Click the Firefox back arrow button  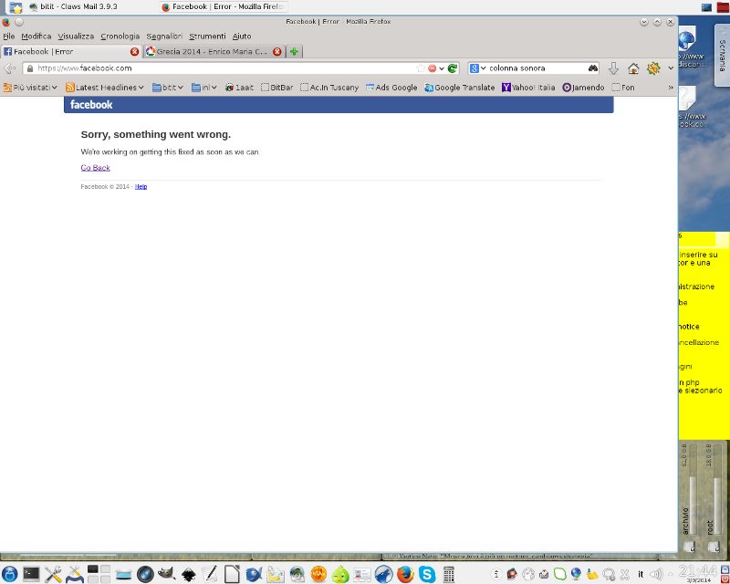click(9, 68)
